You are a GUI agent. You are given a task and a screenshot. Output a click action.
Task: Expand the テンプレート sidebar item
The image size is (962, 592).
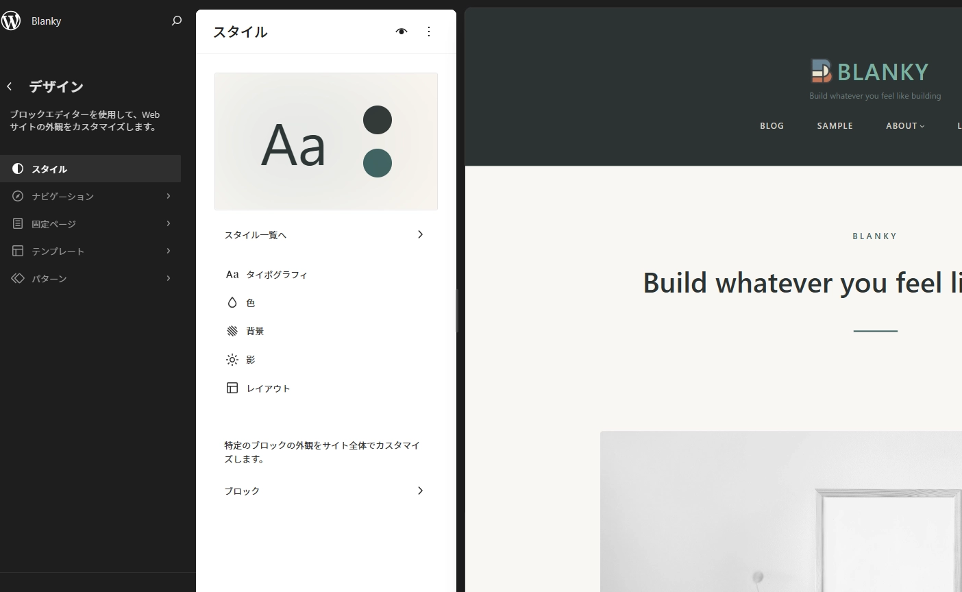coord(90,251)
